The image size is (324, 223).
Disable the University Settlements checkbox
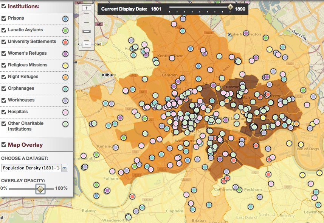pos(3,42)
